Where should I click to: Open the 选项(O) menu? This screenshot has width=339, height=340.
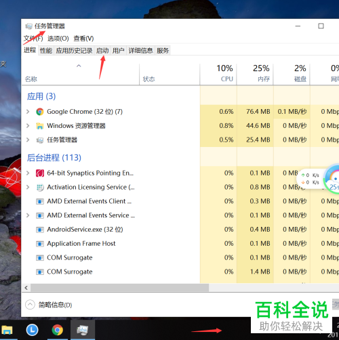pyautogui.click(x=58, y=39)
